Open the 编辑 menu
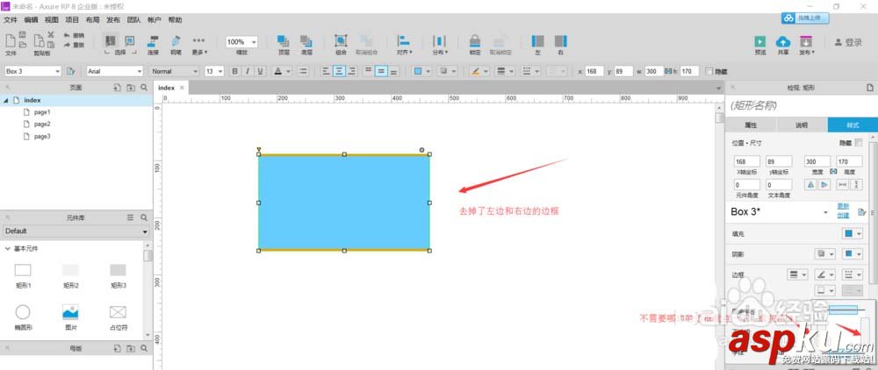The height and width of the screenshot is (370, 878). click(31, 20)
